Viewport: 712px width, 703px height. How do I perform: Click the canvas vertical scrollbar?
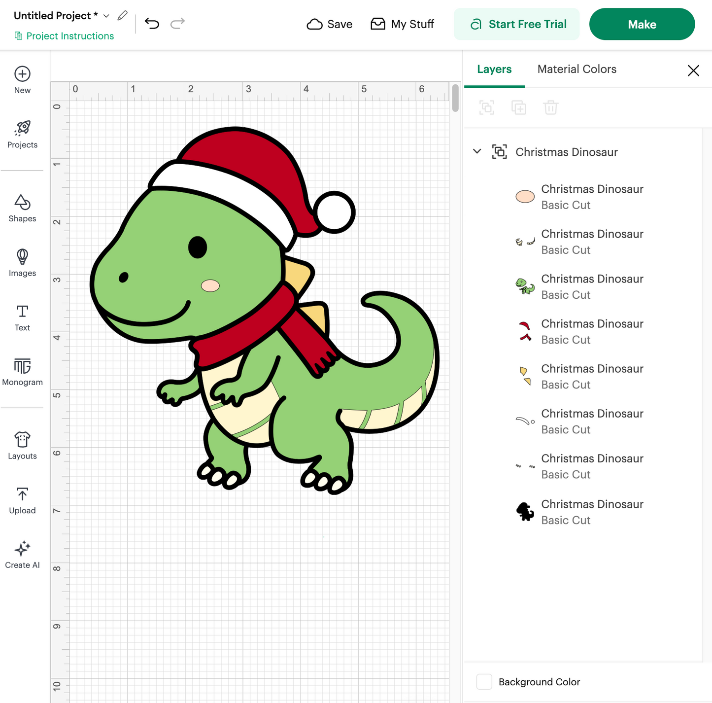coord(455,98)
